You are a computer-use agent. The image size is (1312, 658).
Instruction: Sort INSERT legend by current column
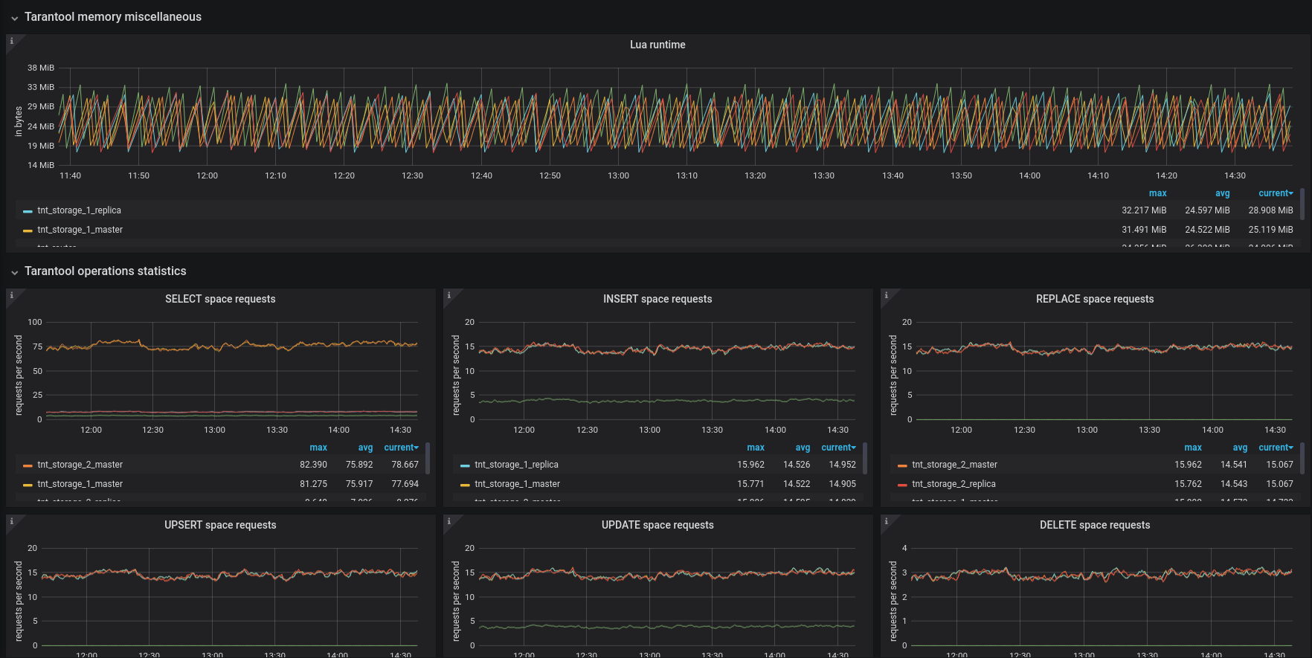click(x=838, y=448)
